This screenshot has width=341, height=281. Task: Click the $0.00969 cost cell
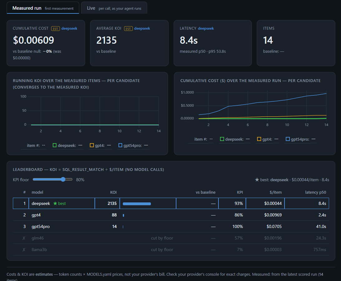pos(273,215)
